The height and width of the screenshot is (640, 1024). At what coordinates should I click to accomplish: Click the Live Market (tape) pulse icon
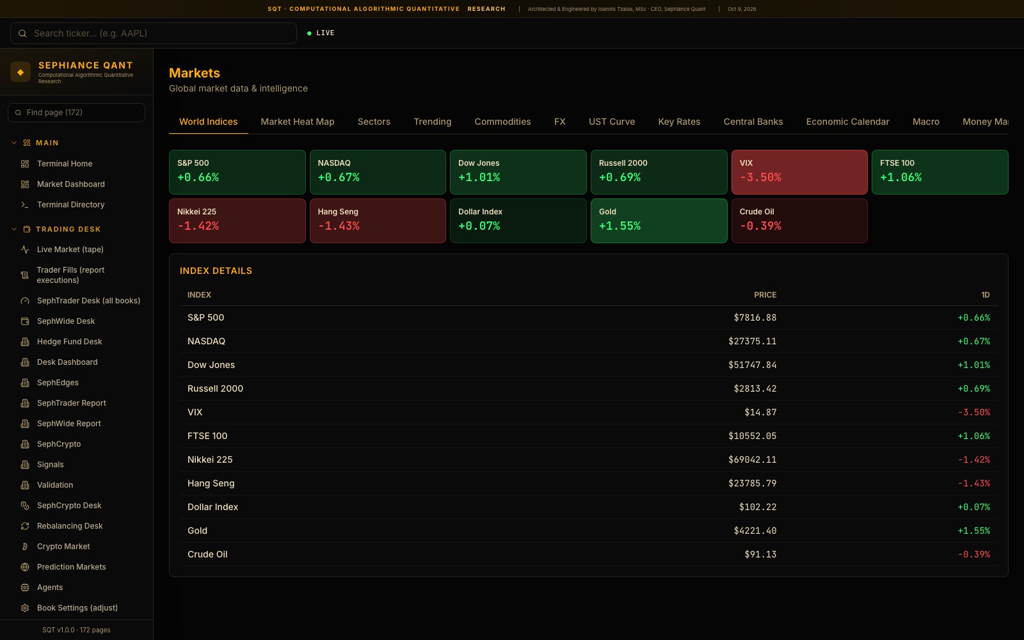click(25, 250)
